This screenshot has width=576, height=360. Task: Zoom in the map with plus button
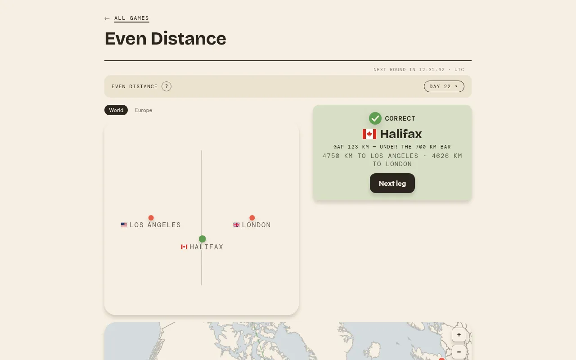[459, 335]
